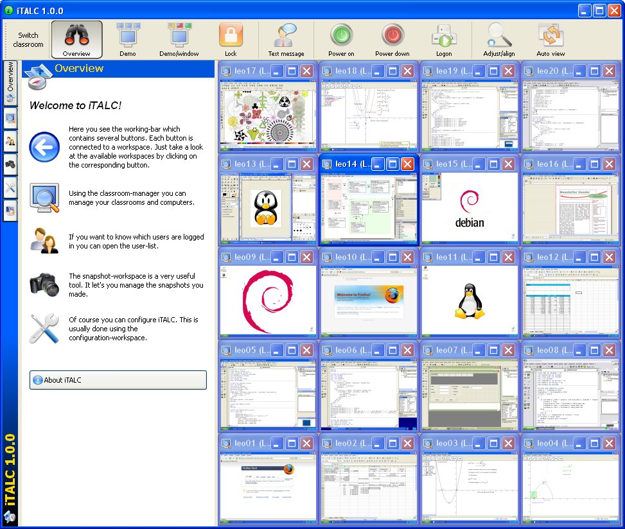Open the configuration wrench sidebar tab

[10, 187]
